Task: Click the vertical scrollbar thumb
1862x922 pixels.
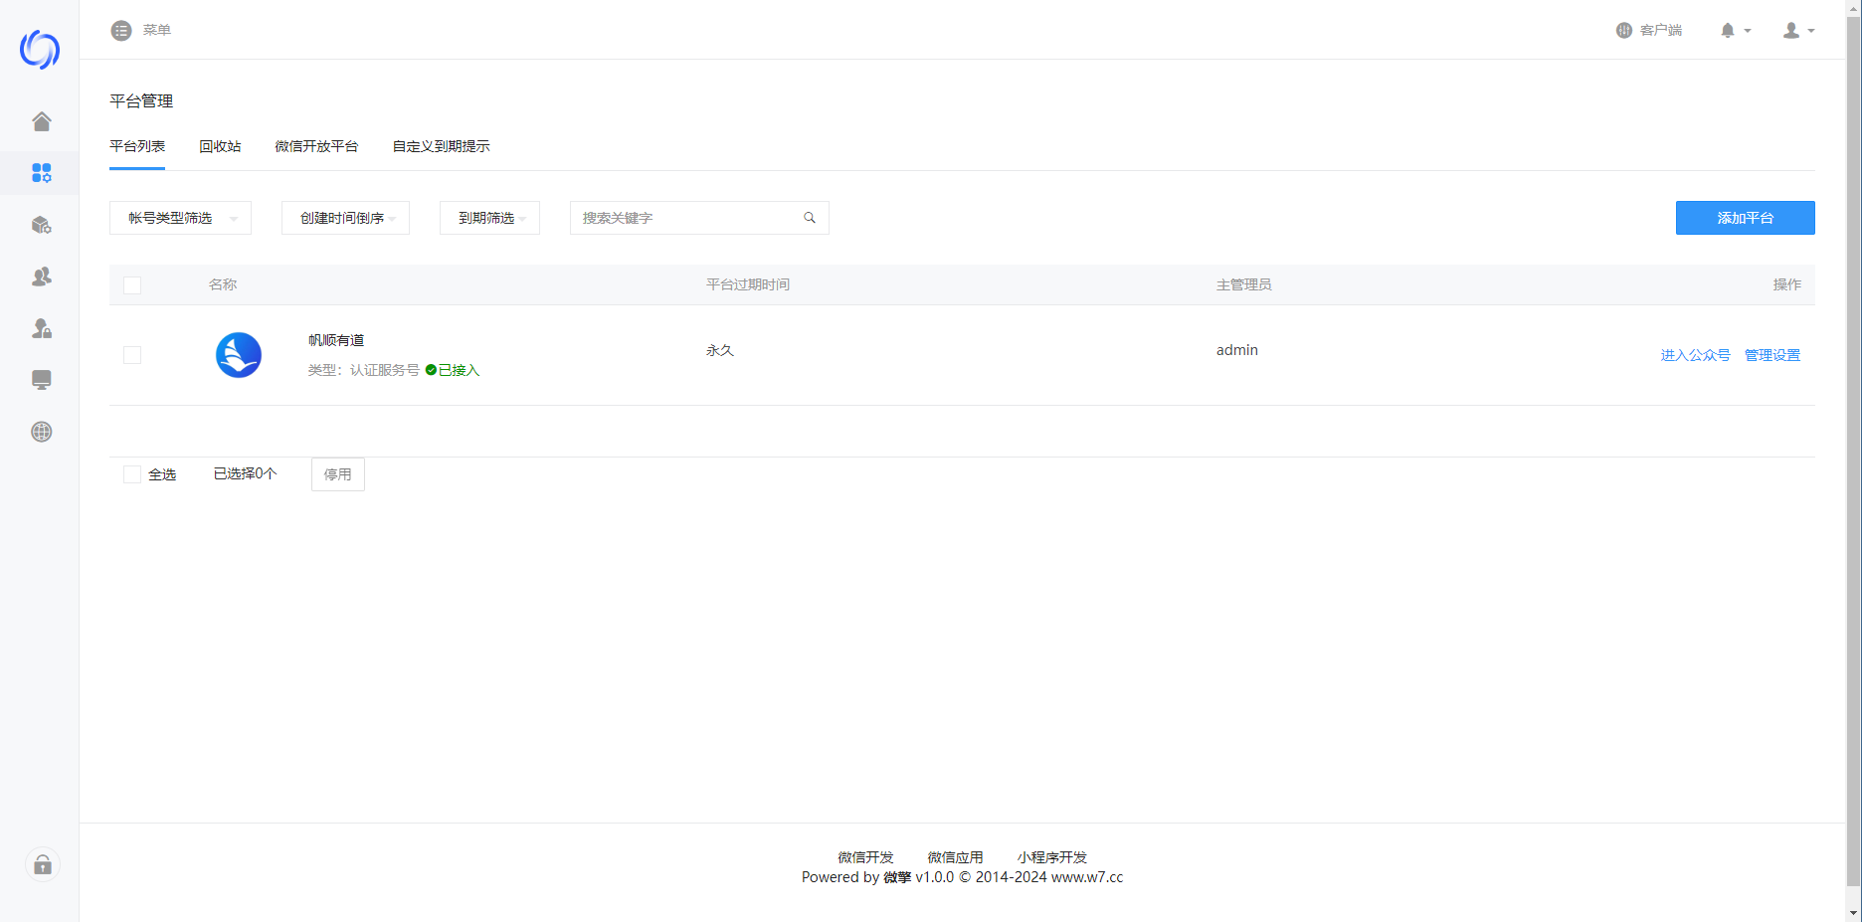Action: 1853,450
